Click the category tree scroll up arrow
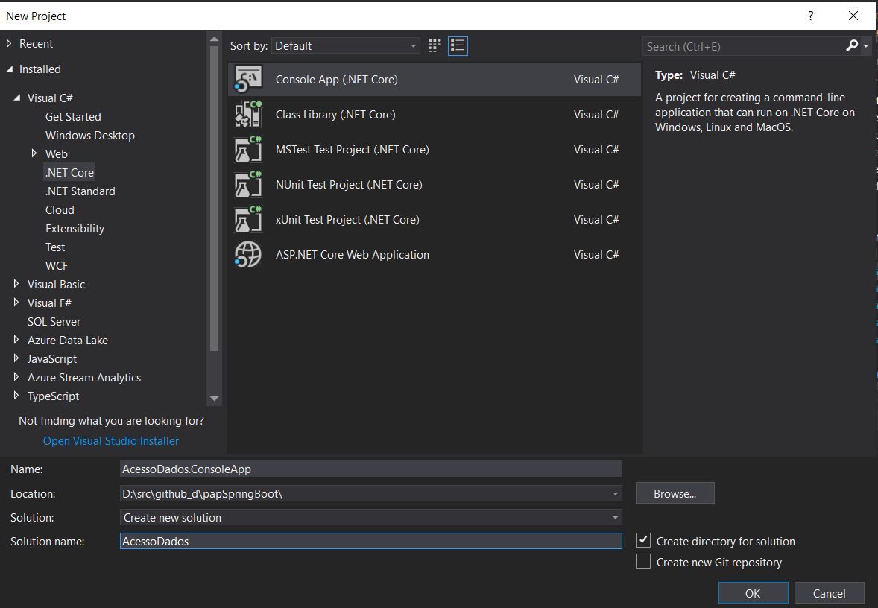Image resolution: width=878 pixels, height=608 pixels. pos(214,39)
